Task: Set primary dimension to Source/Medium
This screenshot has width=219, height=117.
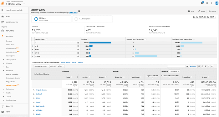Action: [x=66, y=62]
